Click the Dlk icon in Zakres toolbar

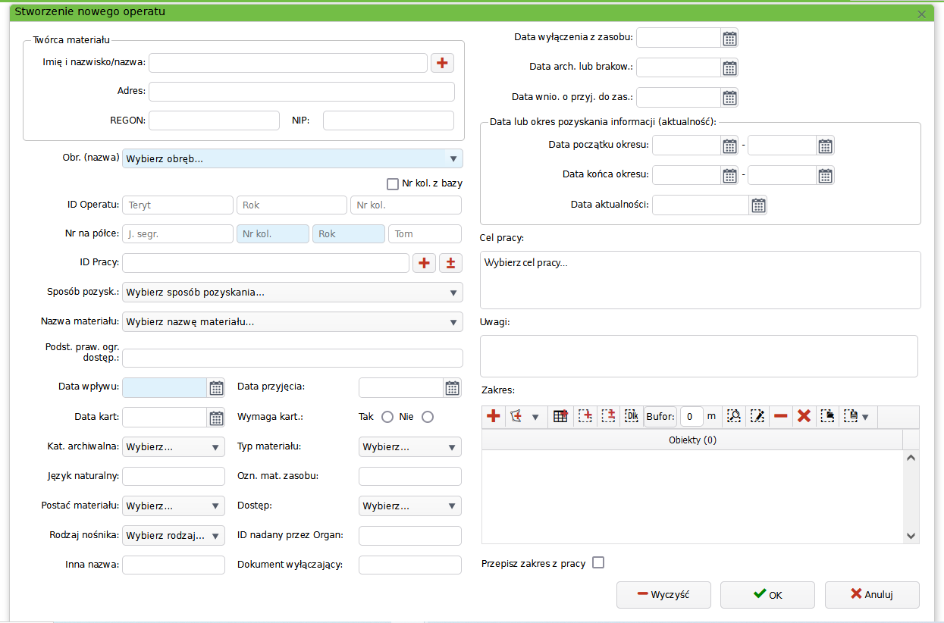pyautogui.click(x=631, y=416)
